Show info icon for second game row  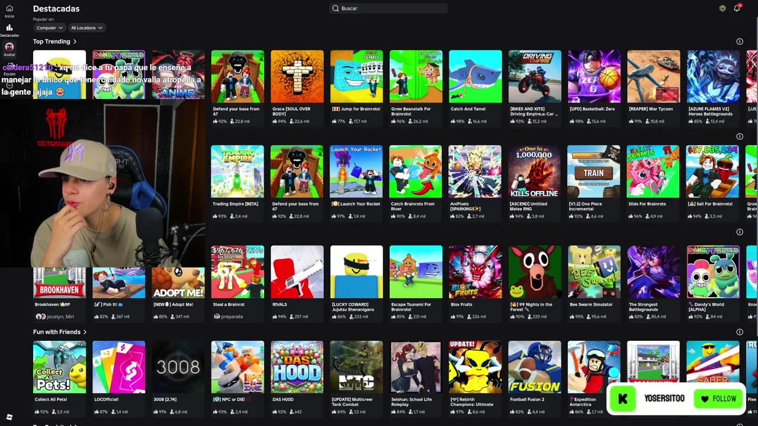click(x=740, y=137)
